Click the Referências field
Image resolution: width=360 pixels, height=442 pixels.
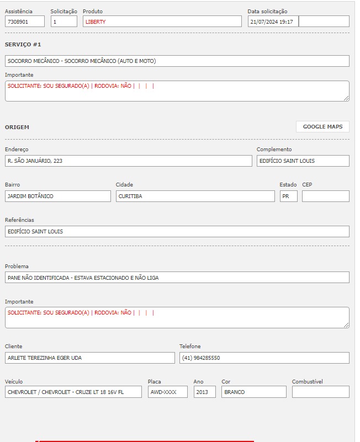coord(177,232)
